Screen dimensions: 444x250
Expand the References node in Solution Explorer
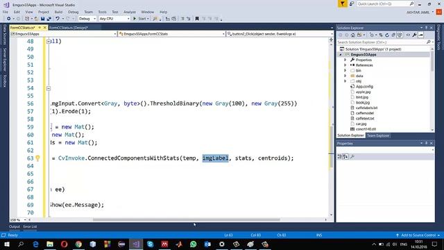tap(345, 65)
